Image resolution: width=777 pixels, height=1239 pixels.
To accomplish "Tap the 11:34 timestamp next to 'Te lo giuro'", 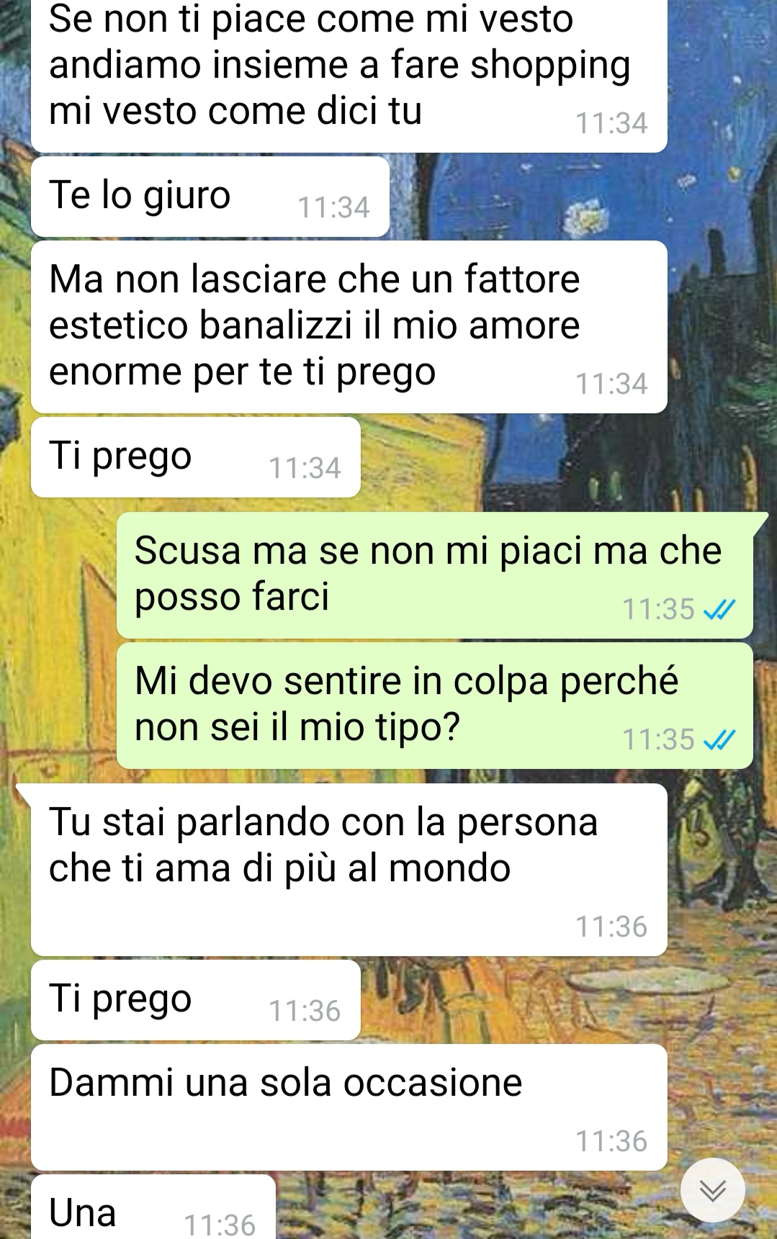I will tap(333, 208).
